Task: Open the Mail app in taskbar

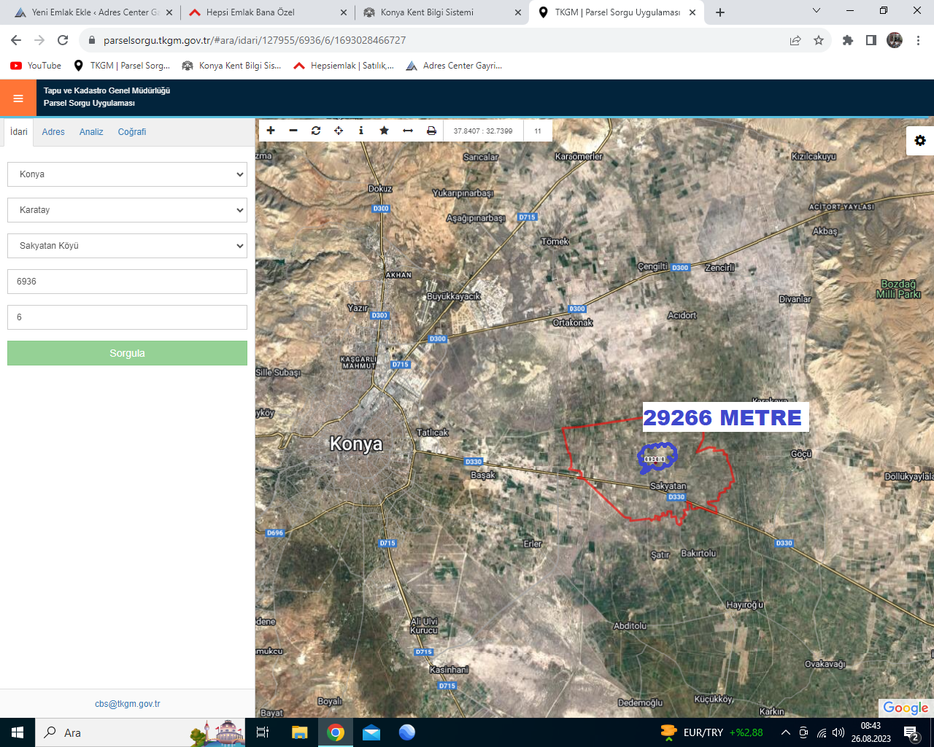Action: (x=371, y=732)
